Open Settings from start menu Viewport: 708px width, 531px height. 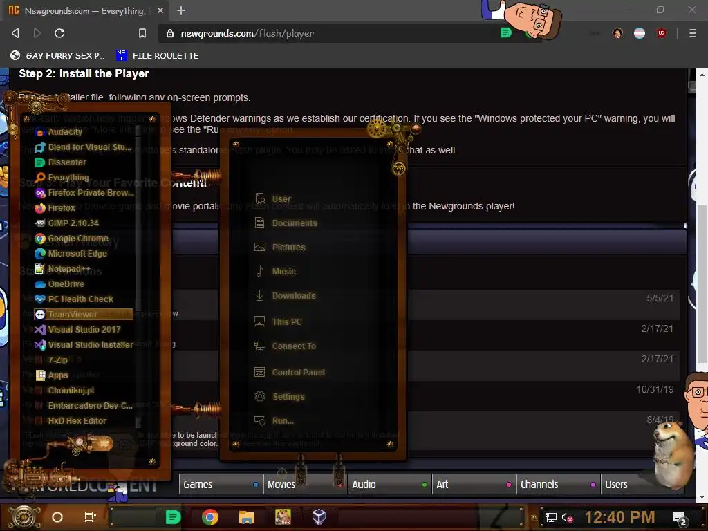(x=280, y=397)
